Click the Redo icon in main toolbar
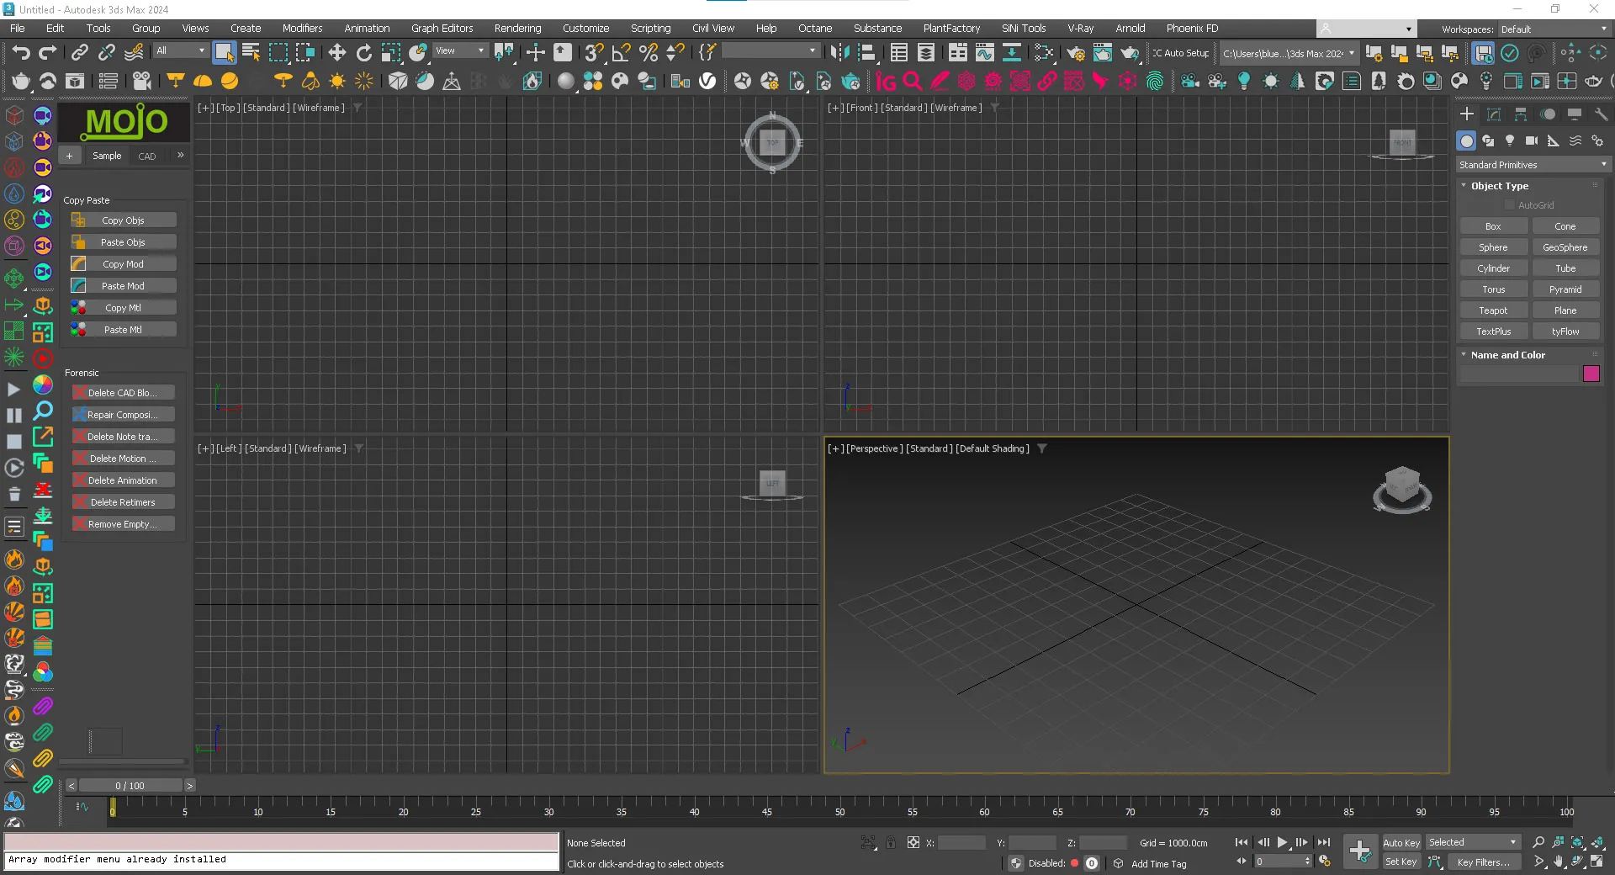This screenshot has width=1615, height=875. pos(48,53)
